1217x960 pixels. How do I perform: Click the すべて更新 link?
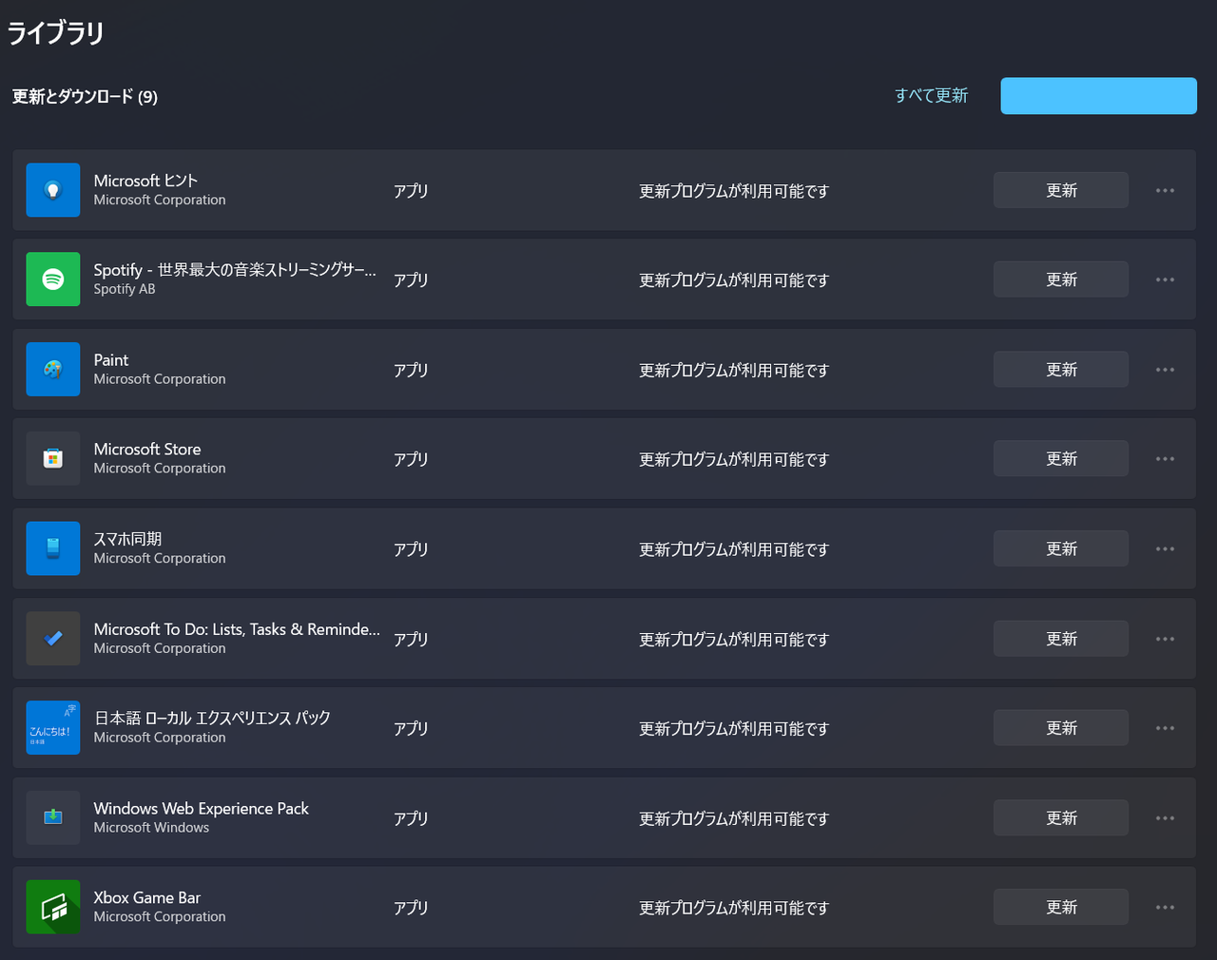[x=931, y=95]
